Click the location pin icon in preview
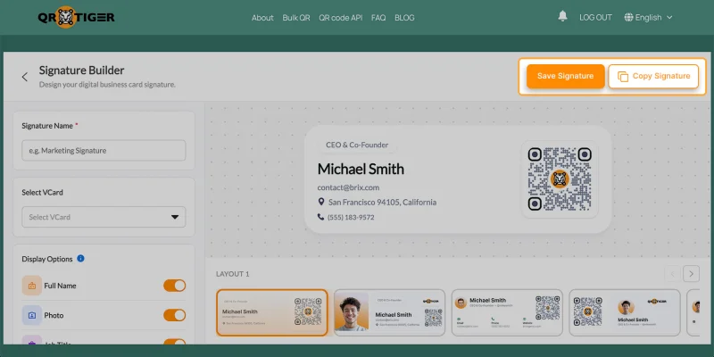Image resolution: width=714 pixels, height=357 pixels. 321,202
